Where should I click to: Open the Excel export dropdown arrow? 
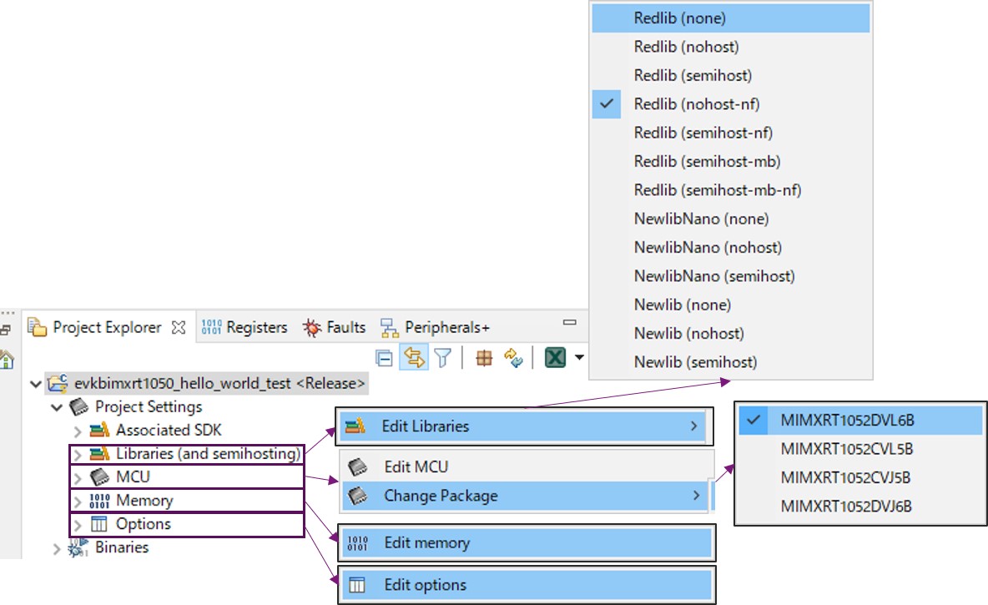577,357
